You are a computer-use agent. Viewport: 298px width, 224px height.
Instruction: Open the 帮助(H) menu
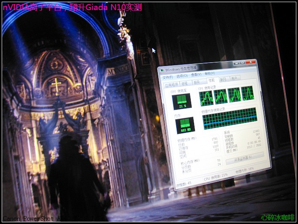tap(210, 73)
